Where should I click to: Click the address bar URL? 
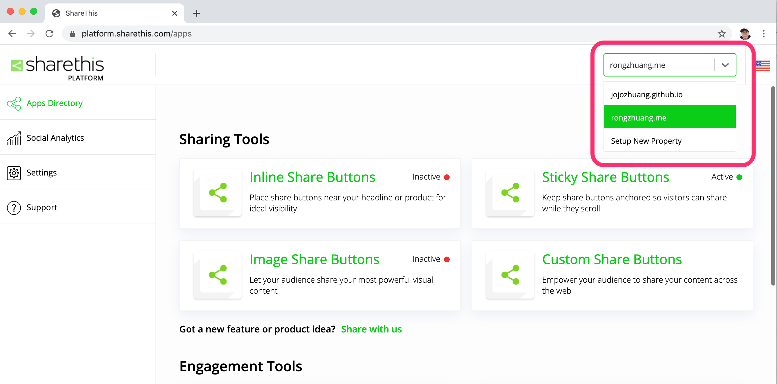137,34
